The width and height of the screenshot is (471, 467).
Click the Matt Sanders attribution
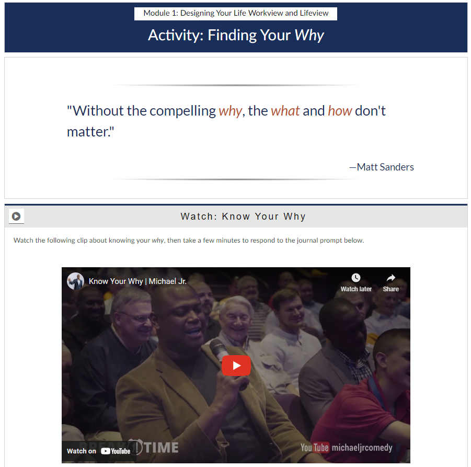point(382,167)
